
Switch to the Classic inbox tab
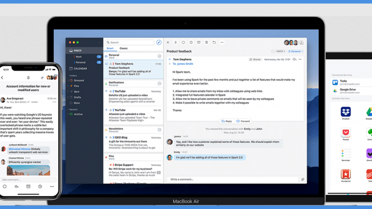pyautogui.click(x=124, y=48)
